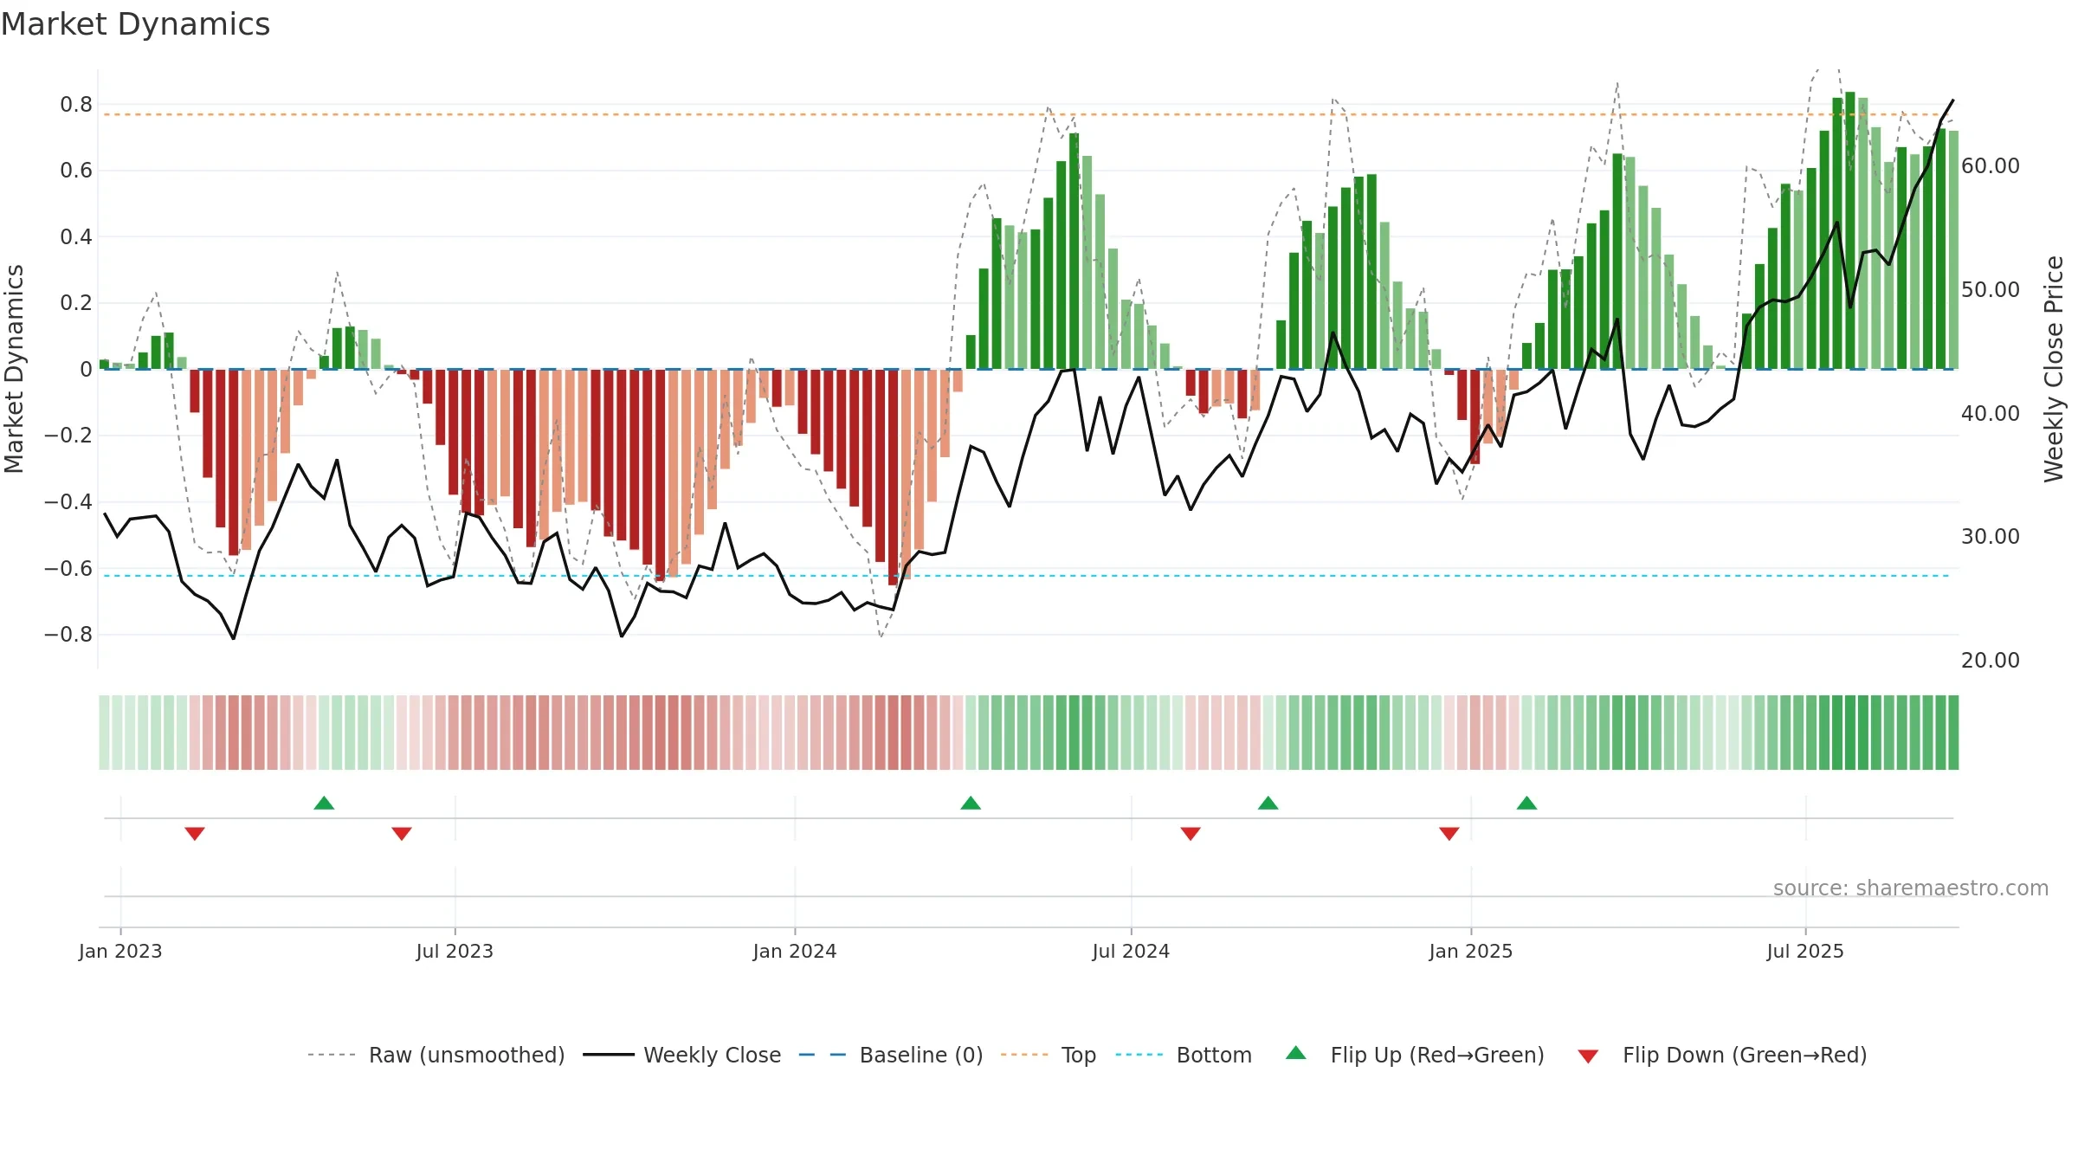
Task: Select the flip-up marker near February 2025
Action: (x=1527, y=803)
